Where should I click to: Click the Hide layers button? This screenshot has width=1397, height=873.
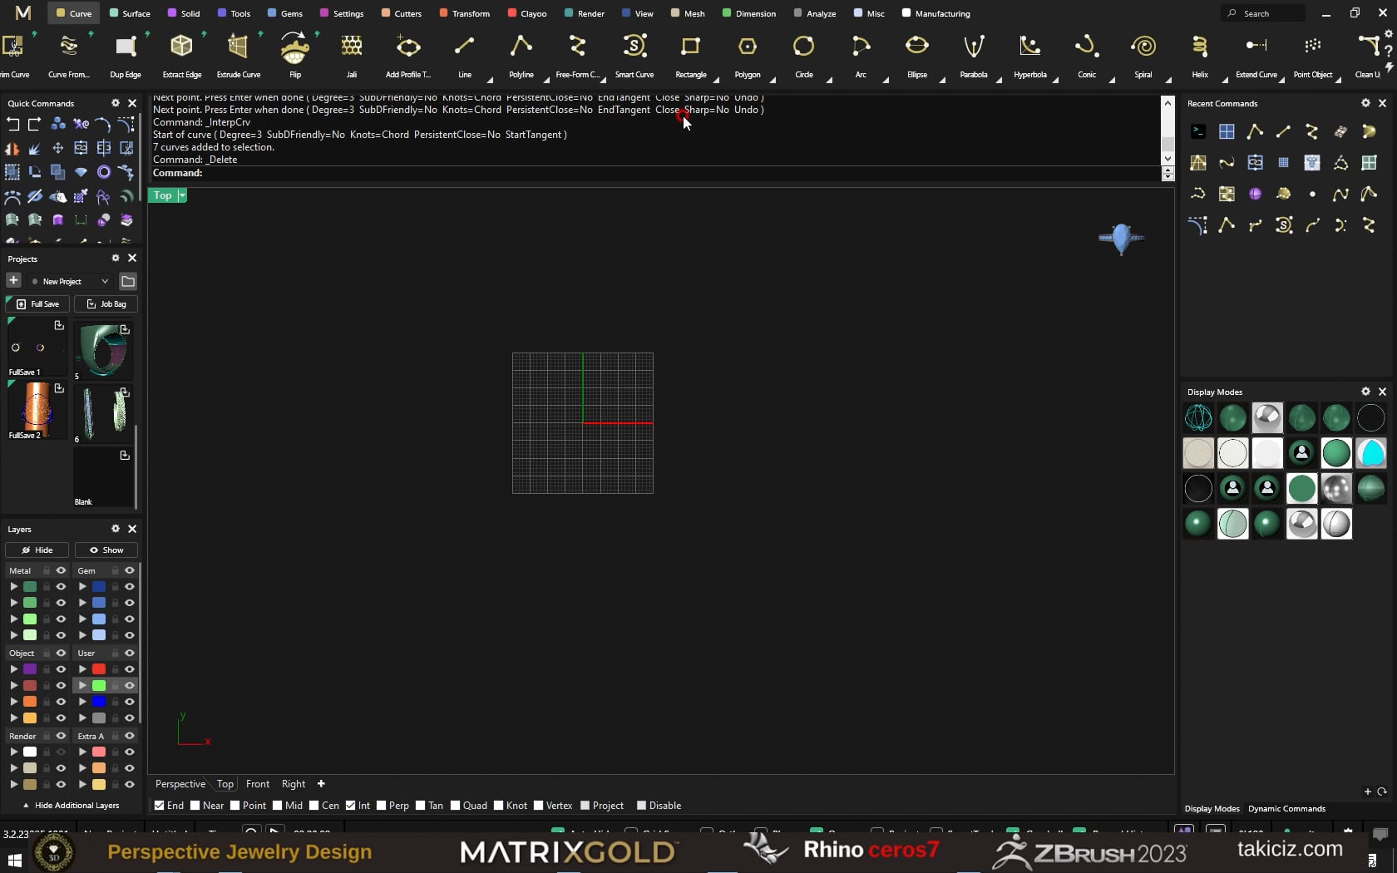(x=37, y=550)
